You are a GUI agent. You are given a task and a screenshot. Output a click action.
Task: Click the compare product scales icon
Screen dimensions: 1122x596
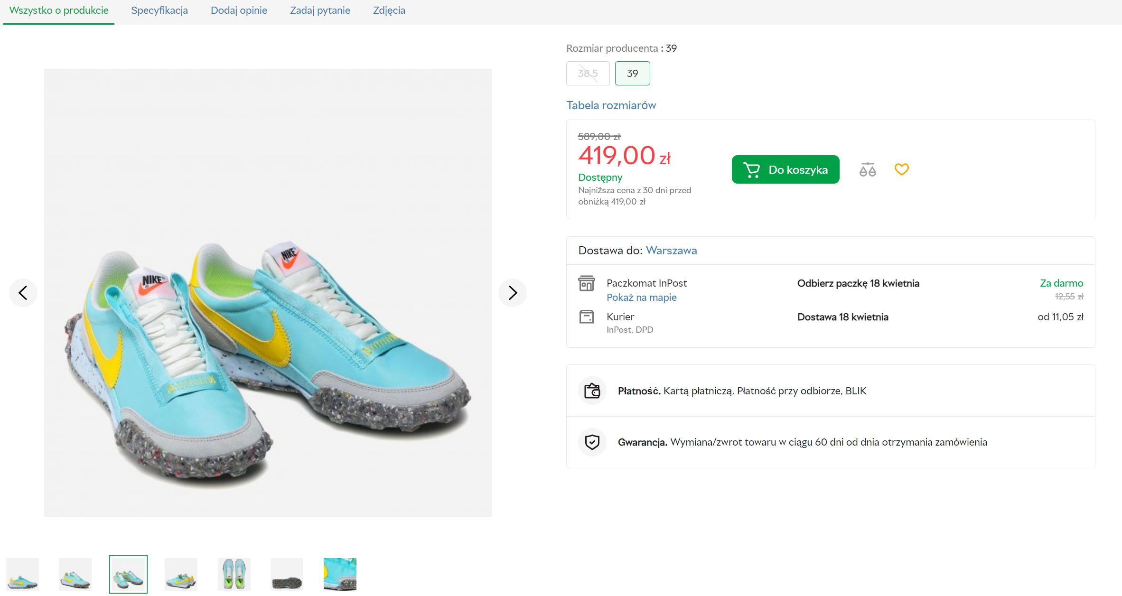tap(867, 169)
